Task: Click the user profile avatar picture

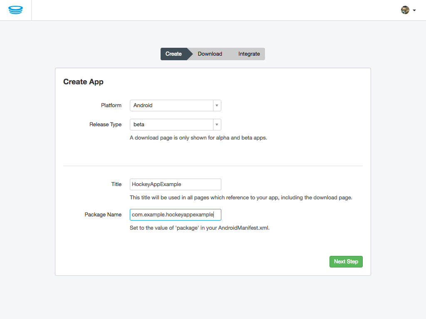Action: (404, 10)
